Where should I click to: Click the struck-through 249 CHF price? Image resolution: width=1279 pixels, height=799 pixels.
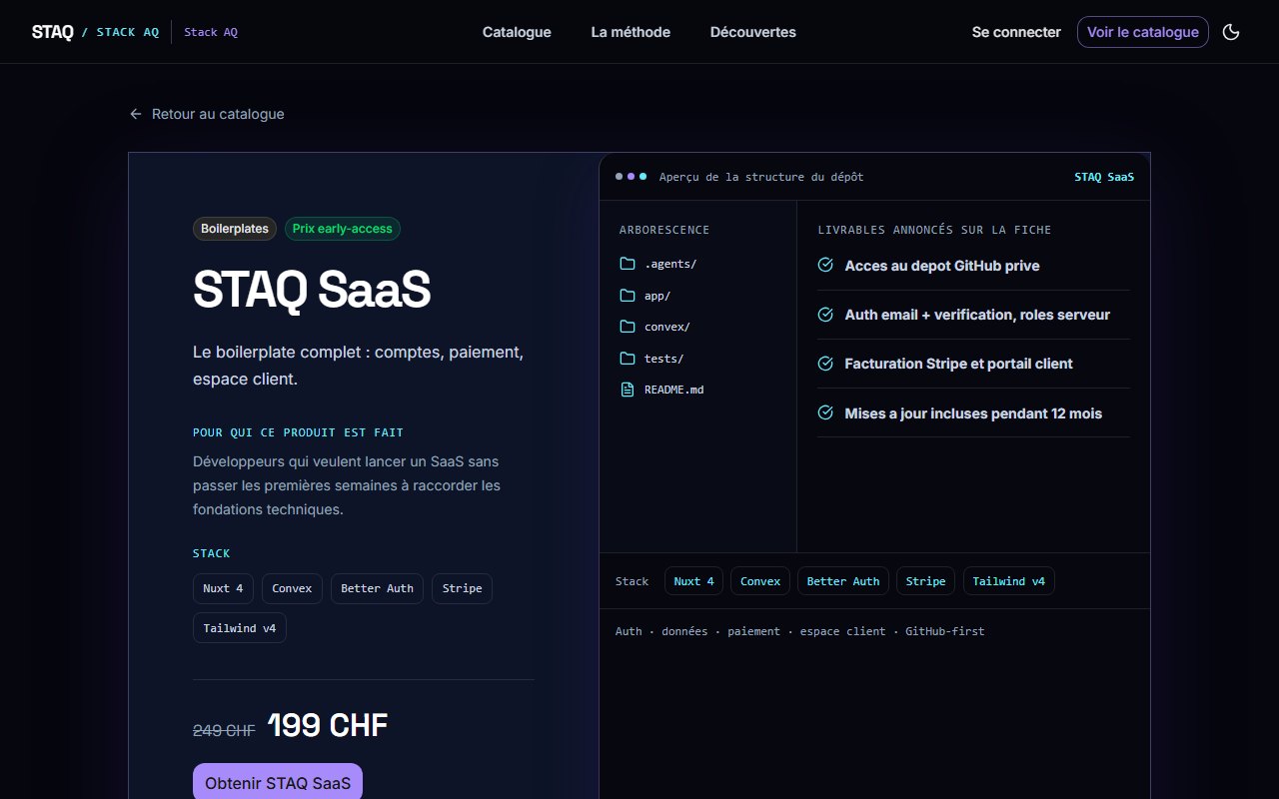224,730
